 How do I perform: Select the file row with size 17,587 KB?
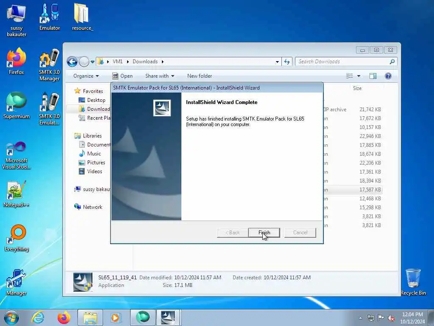click(x=353, y=190)
